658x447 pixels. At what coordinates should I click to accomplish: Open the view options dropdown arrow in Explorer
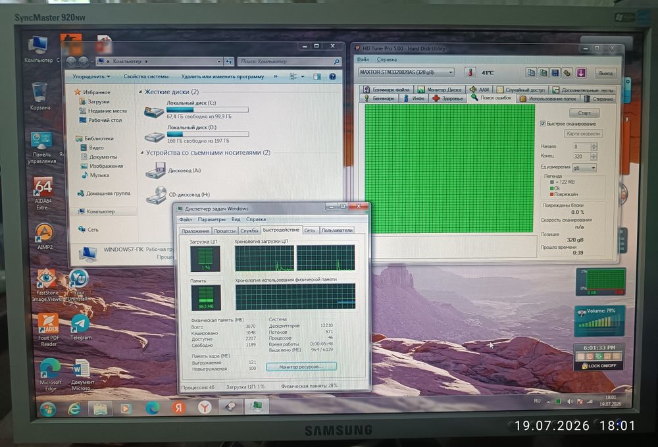(x=303, y=76)
